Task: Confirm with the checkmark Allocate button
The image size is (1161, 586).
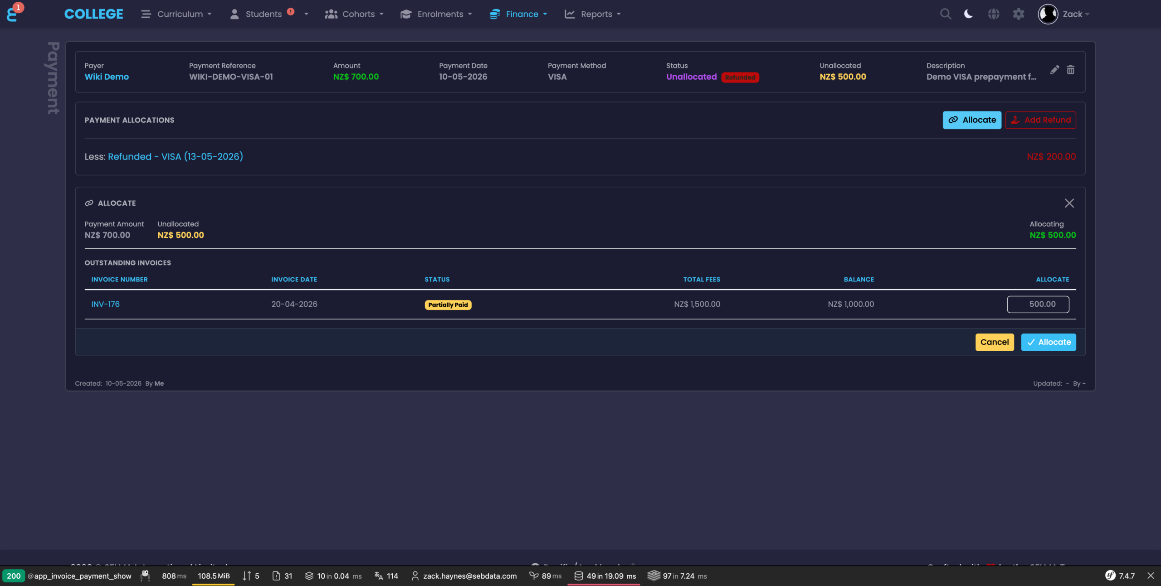Action: coord(1049,342)
